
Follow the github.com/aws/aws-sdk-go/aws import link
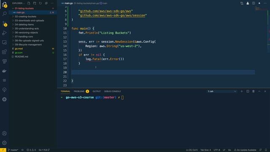(105, 11)
